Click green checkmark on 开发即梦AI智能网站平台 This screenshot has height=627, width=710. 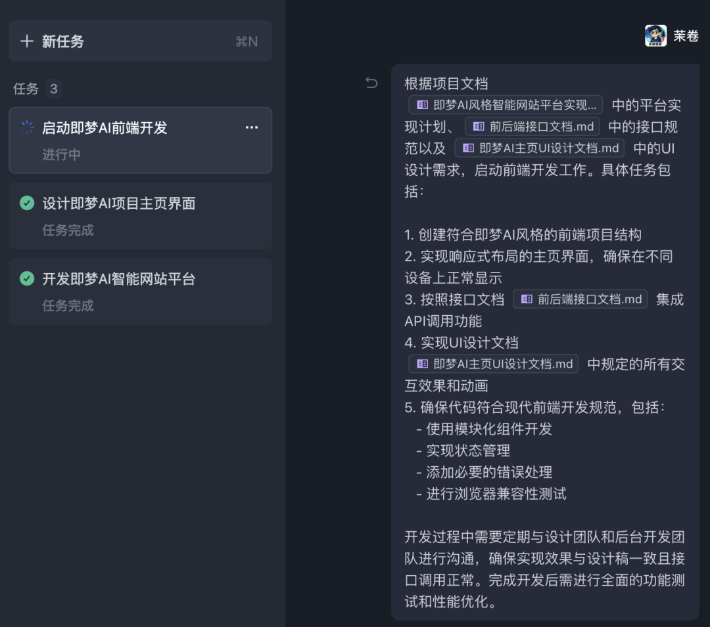coord(27,278)
